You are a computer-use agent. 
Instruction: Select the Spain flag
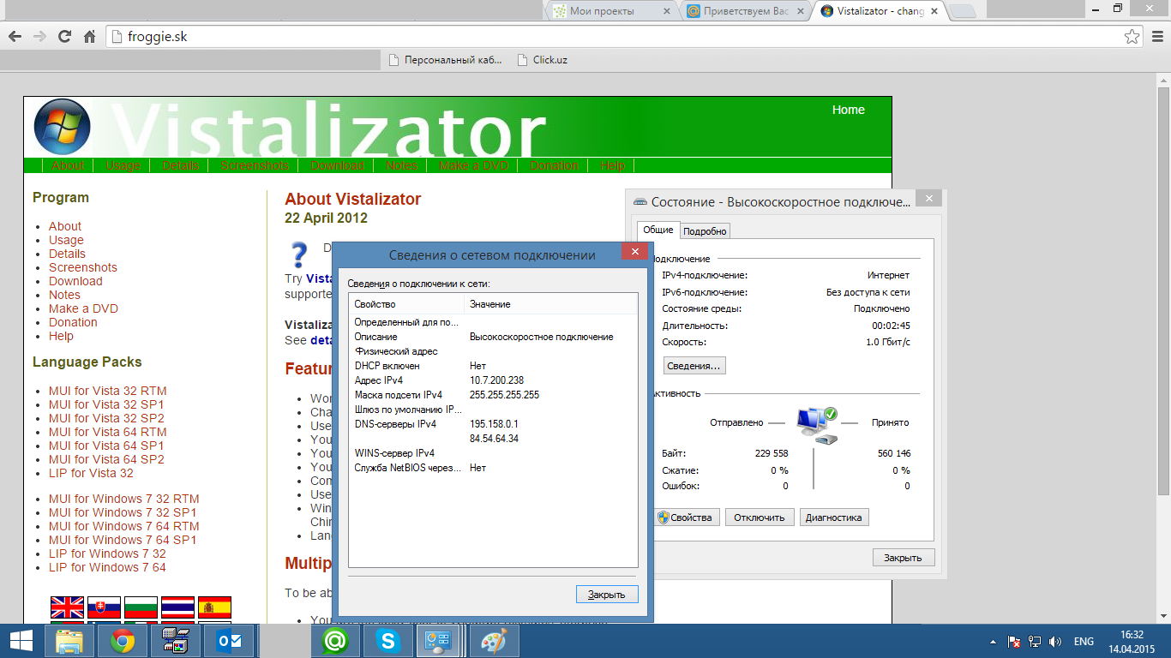214,607
